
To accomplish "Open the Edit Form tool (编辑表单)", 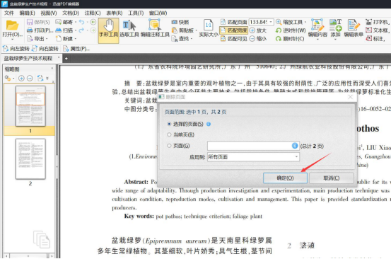I will coord(354,28).
